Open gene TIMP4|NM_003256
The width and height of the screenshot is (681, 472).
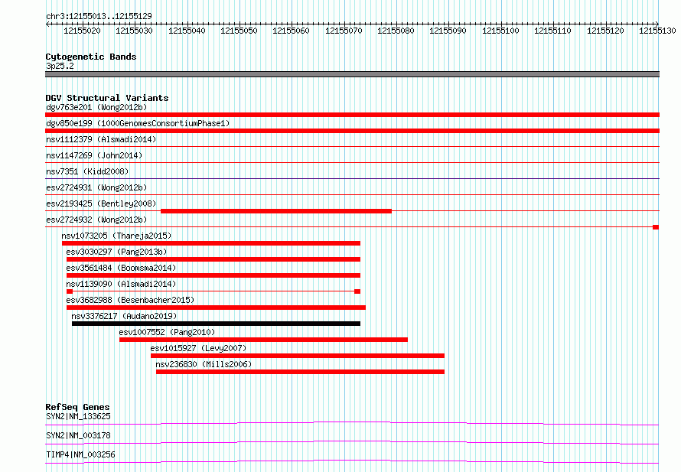pyautogui.click(x=81, y=454)
